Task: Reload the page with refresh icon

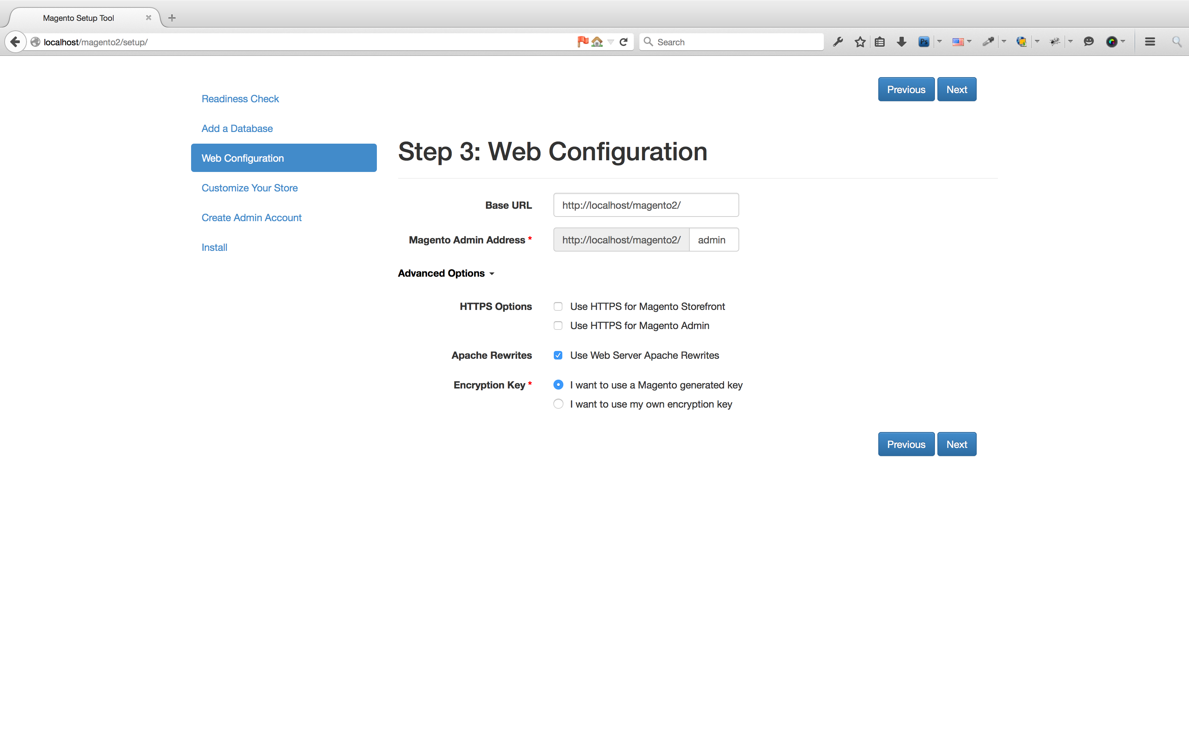Action: 624,42
